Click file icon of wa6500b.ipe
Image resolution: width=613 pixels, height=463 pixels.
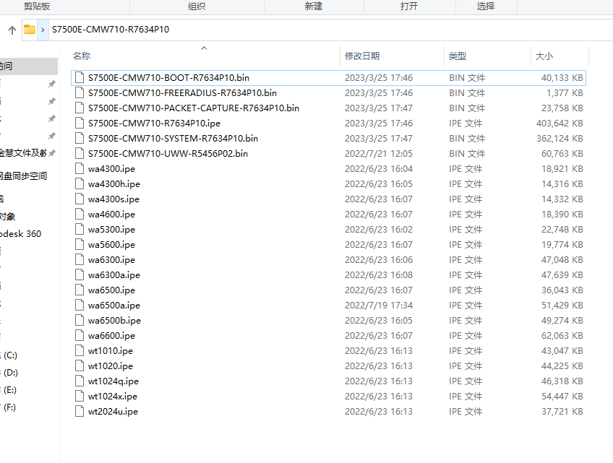(80, 321)
